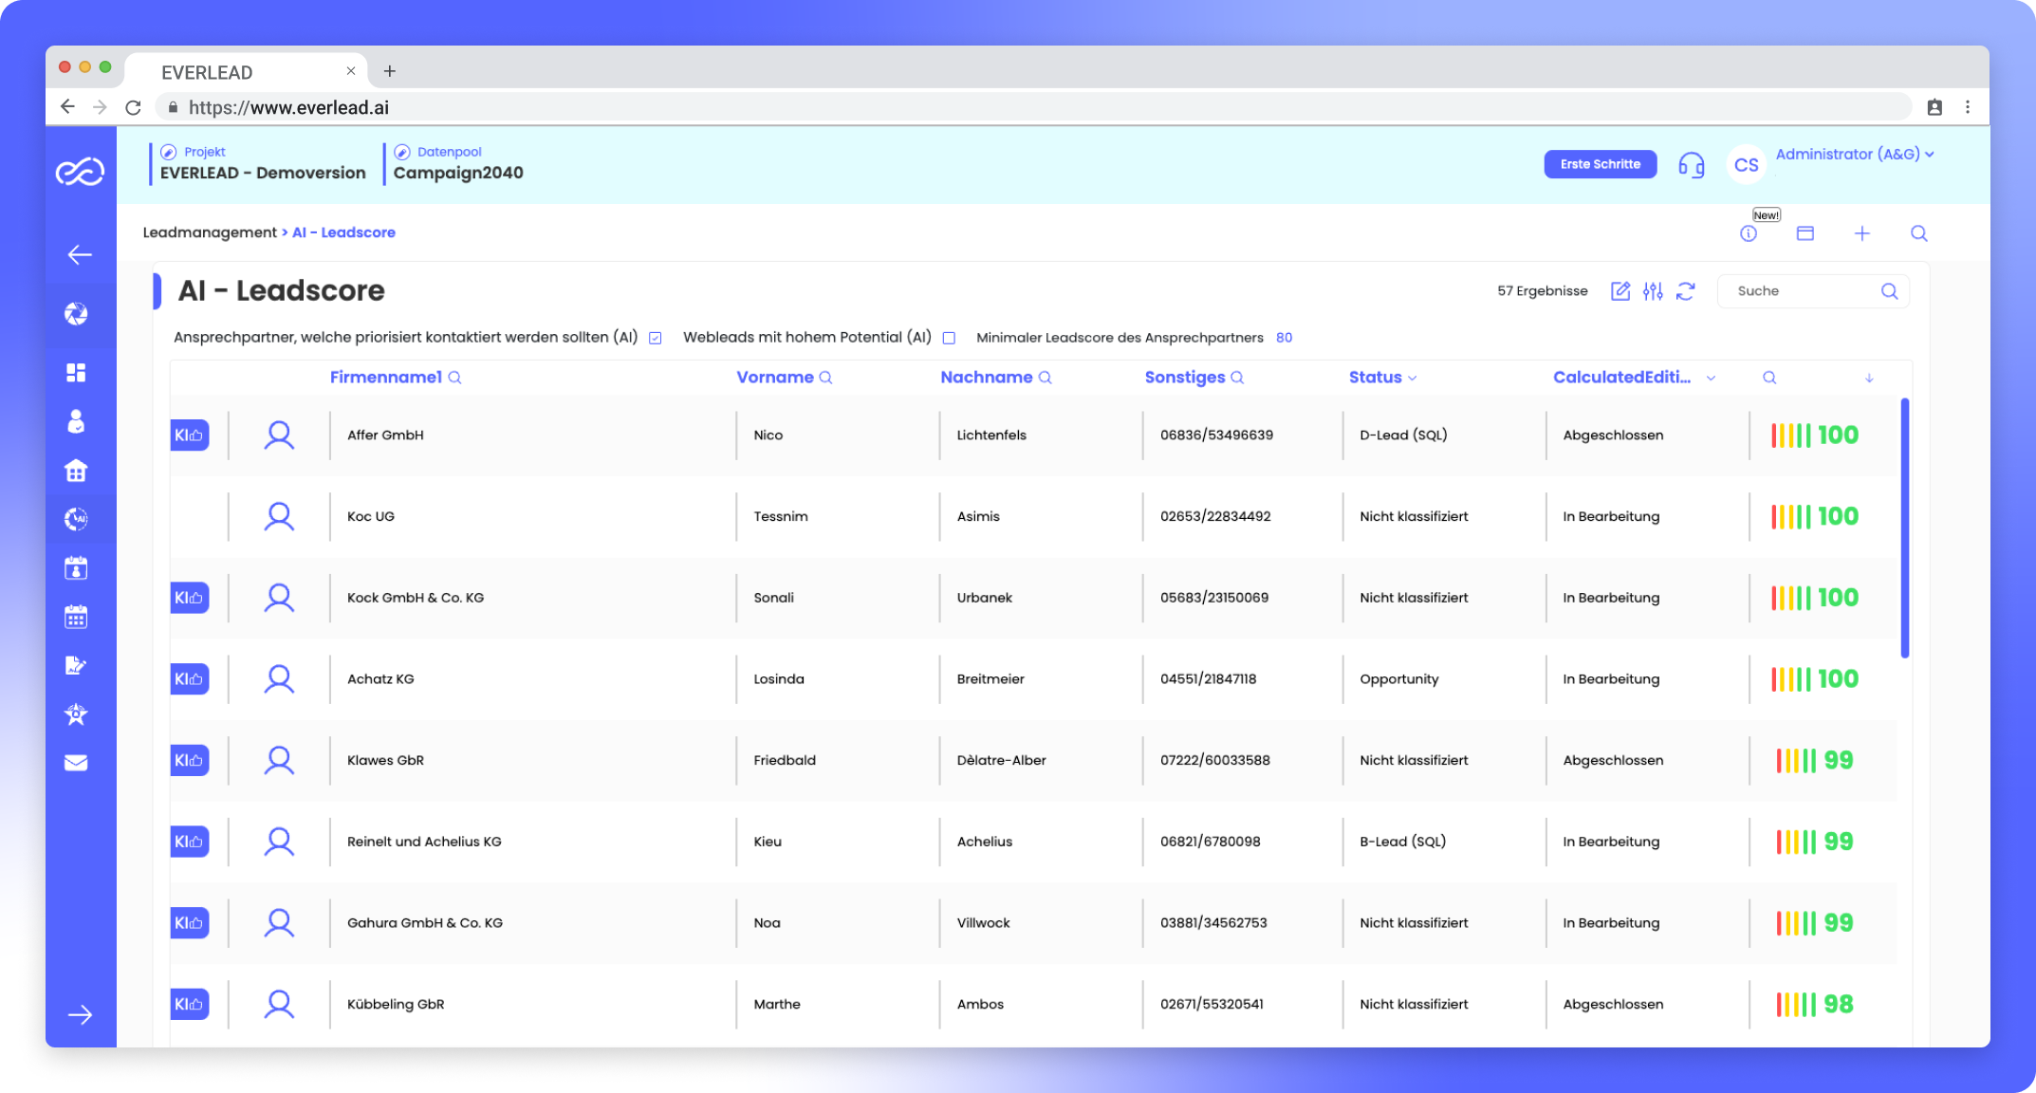The height and width of the screenshot is (1093, 2036).
Task: Uncheck the priorisiert kontaktiert Ansprechpartner (AI) checkbox
Action: tap(655, 337)
